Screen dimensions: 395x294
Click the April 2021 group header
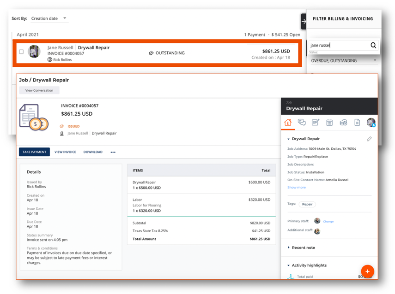click(x=28, y=35)
